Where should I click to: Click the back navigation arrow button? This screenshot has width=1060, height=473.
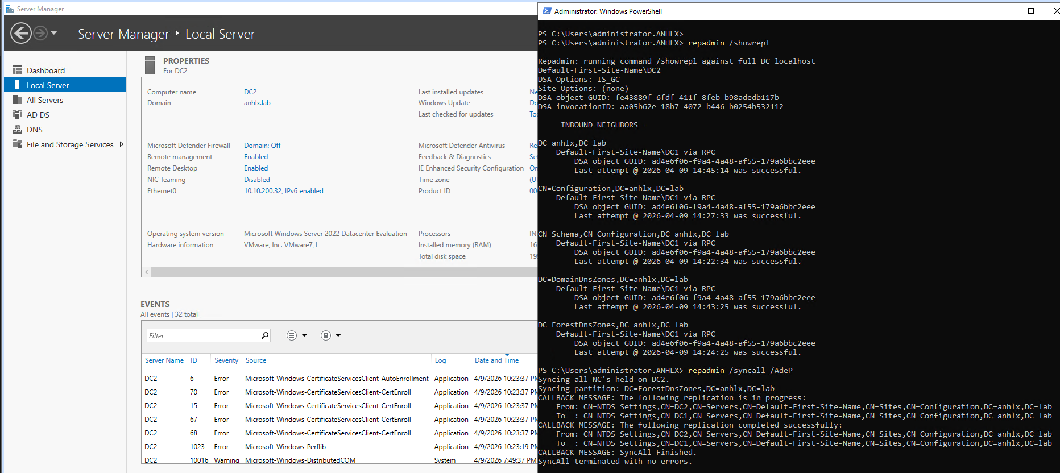coord(21,34)
